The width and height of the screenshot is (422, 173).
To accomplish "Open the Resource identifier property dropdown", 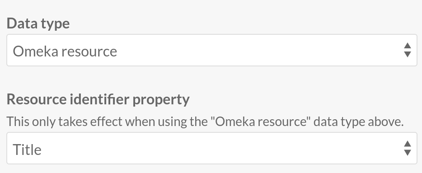I will (212, 148).
